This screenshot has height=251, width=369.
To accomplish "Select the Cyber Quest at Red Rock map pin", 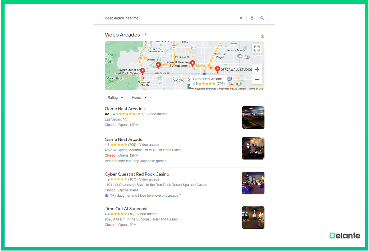I will (143, 71).
